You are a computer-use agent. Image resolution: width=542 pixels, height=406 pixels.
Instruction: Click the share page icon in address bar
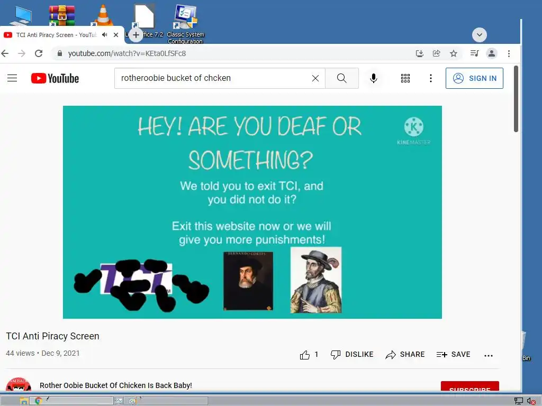tap(437, 53)
